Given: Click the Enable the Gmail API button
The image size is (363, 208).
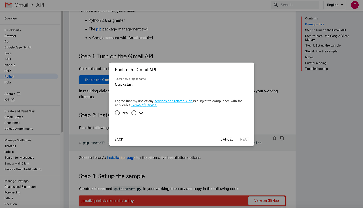Looking at the screenshot, I should pyautogui.click(x=94, y=80).
